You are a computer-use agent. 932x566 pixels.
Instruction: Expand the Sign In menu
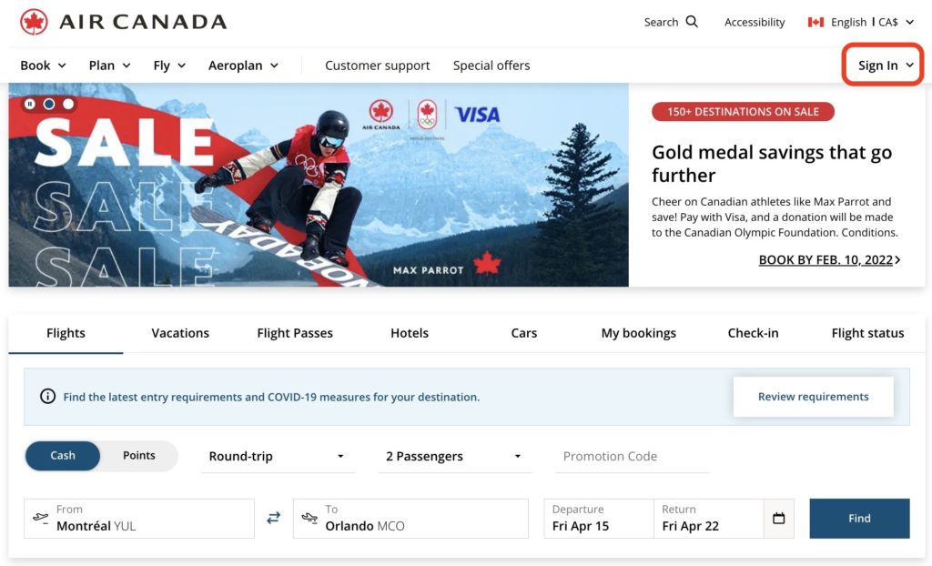click(x=885, y=66)
